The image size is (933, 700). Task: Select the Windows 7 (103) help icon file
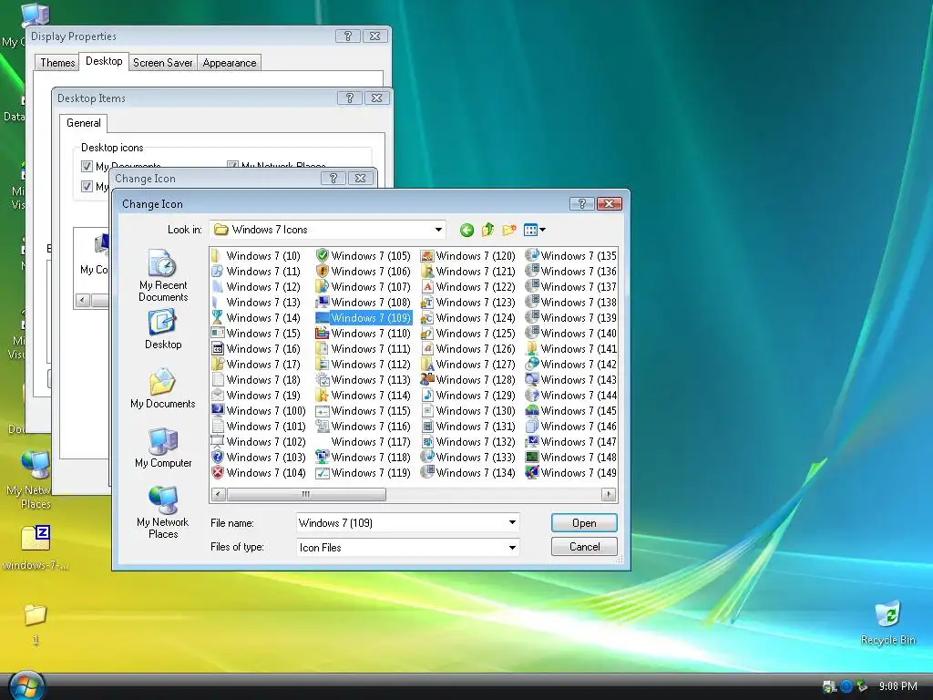(258, 458)
